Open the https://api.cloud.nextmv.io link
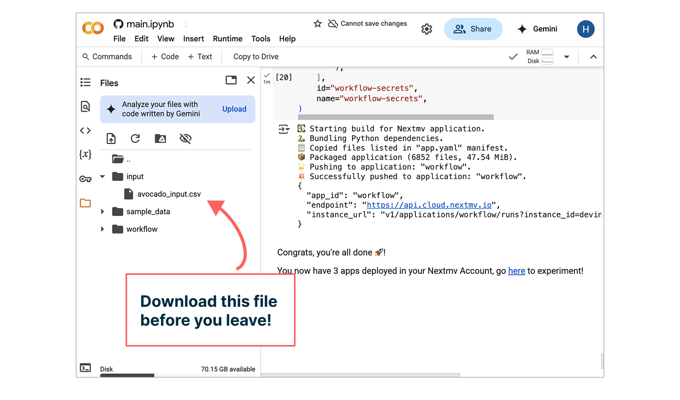 coord(429,205)
